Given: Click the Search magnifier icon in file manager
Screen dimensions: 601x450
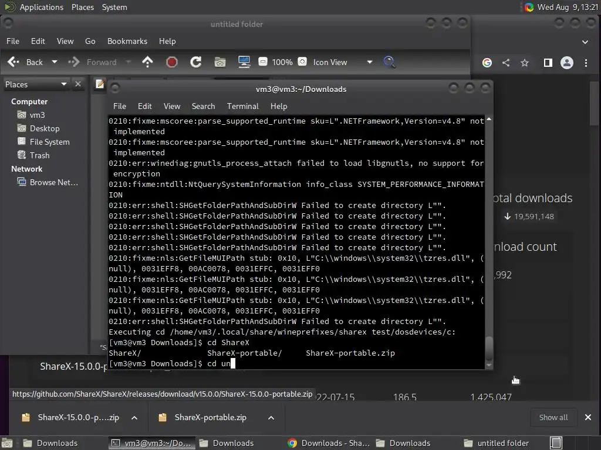Looking at the screenshot, I should (x=390, y=62).
